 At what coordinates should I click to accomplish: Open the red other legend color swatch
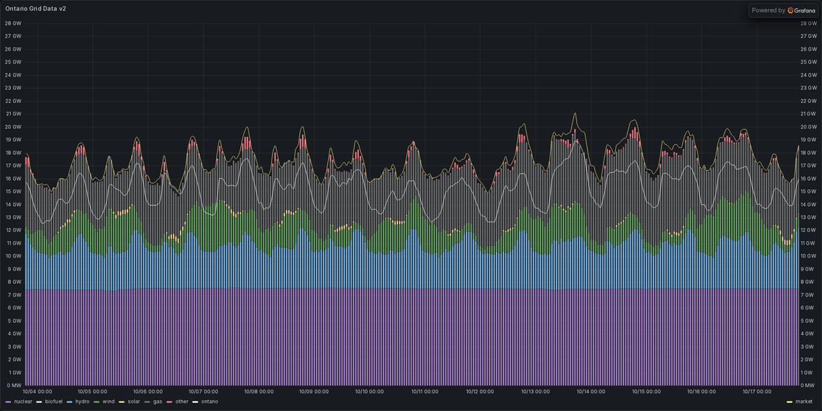pos(171,401)
